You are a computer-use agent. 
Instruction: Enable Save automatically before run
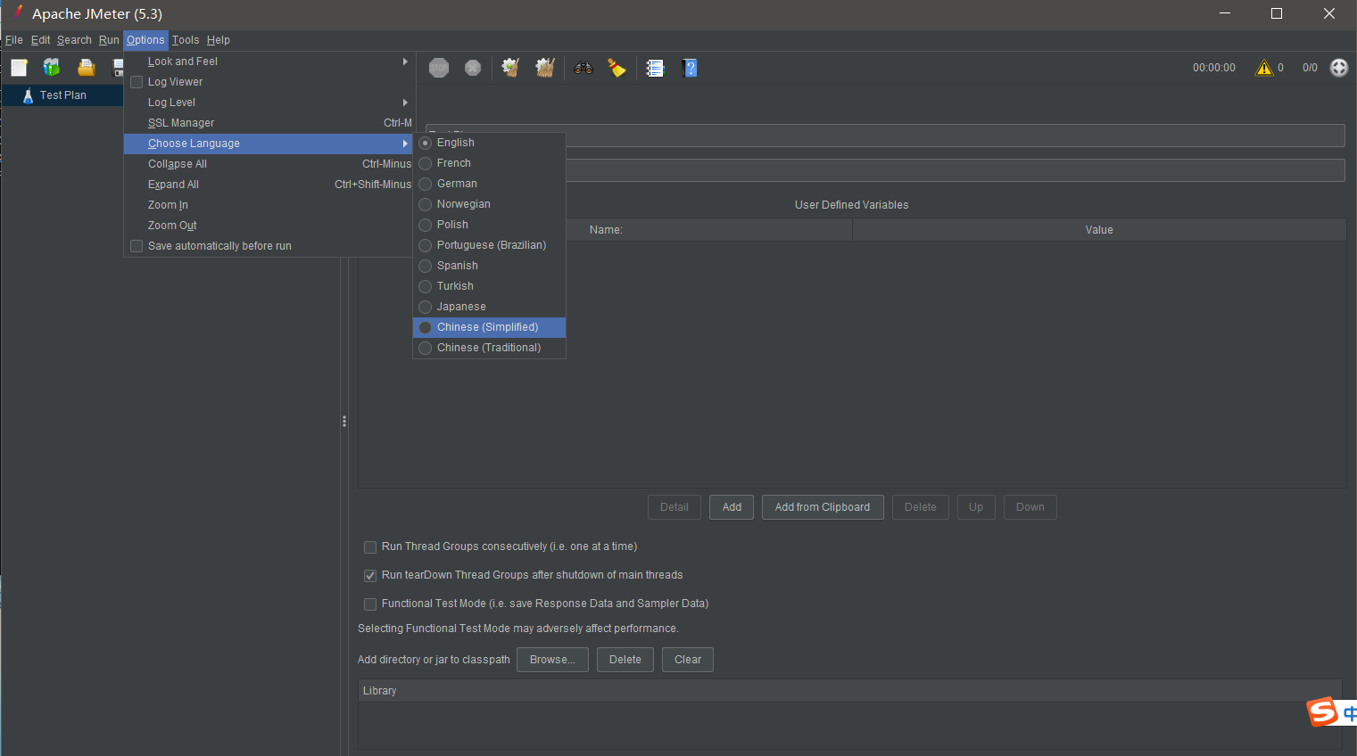coord(137,246)
